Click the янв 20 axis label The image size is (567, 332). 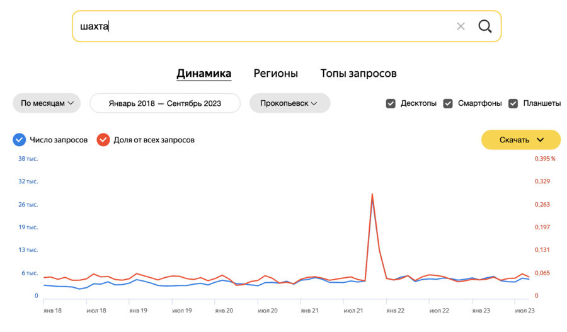[x=224, y=311]
